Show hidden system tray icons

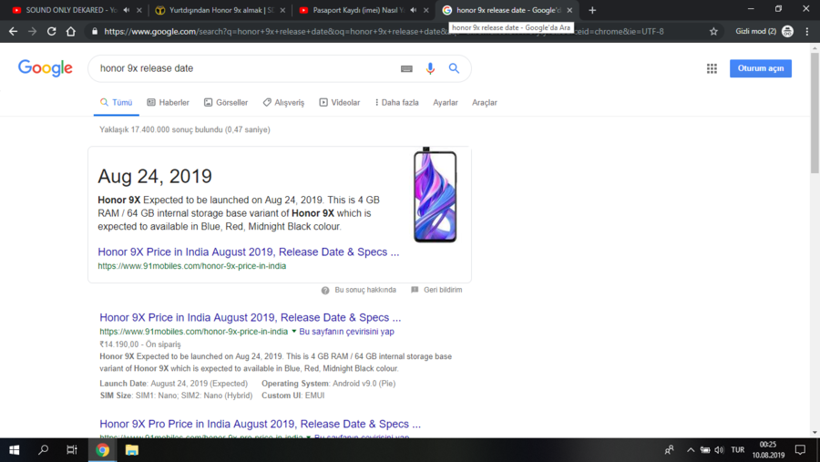click(691, 450)
